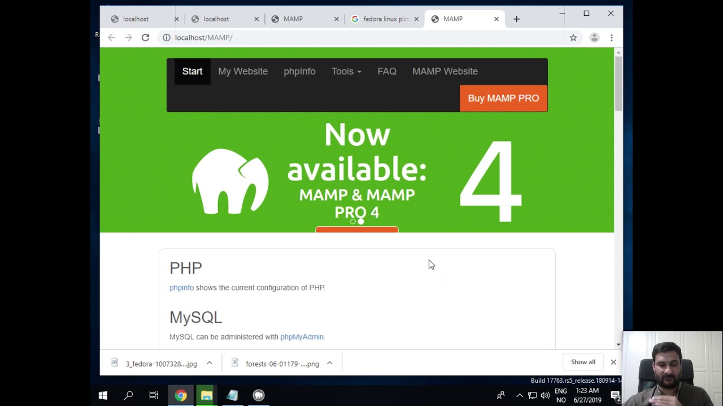Close the inactive MAMP tab
This screenshot has width=723, height=406.
coord(337,19)
